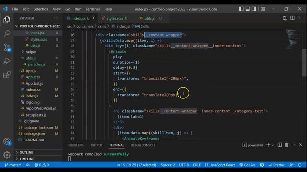Open the Go menu
307x172 pixels.
pos(68,9)
